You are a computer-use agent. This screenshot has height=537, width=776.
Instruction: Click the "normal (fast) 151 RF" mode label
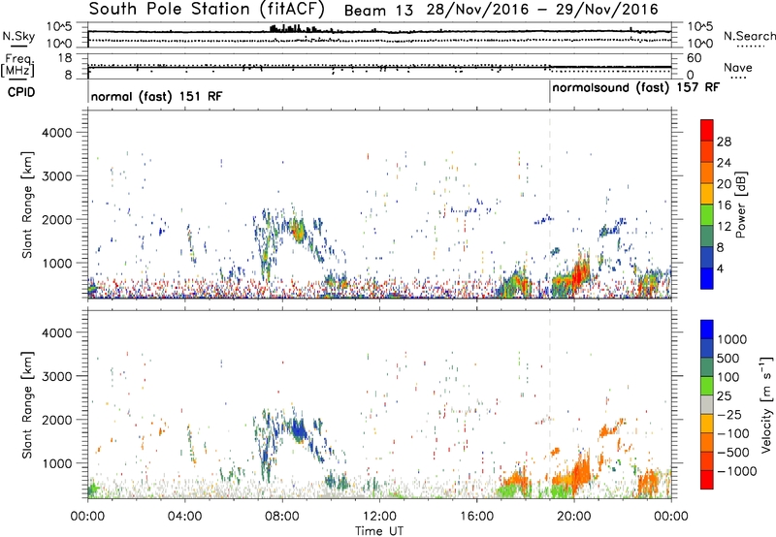(x=156, y=96)
